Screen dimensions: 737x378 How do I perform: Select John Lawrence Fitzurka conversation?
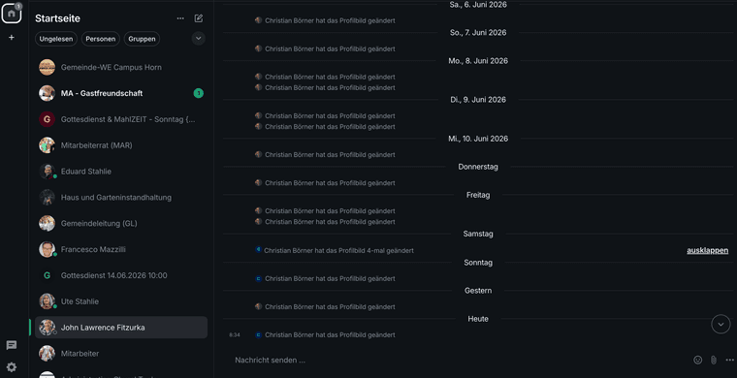[121, 328]
